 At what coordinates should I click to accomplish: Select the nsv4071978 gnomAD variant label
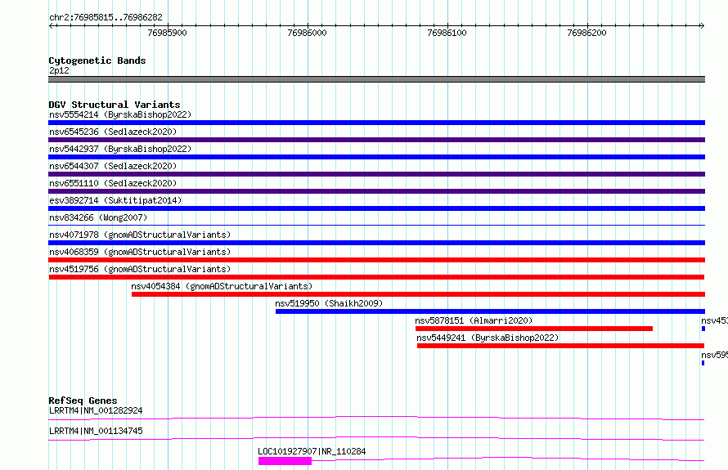(140, 235)
